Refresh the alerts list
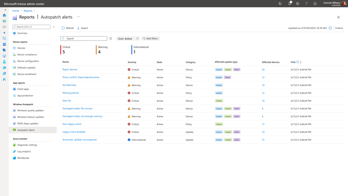Image resolution: width=348 pixels, height=196 pixels. [68, 28]
